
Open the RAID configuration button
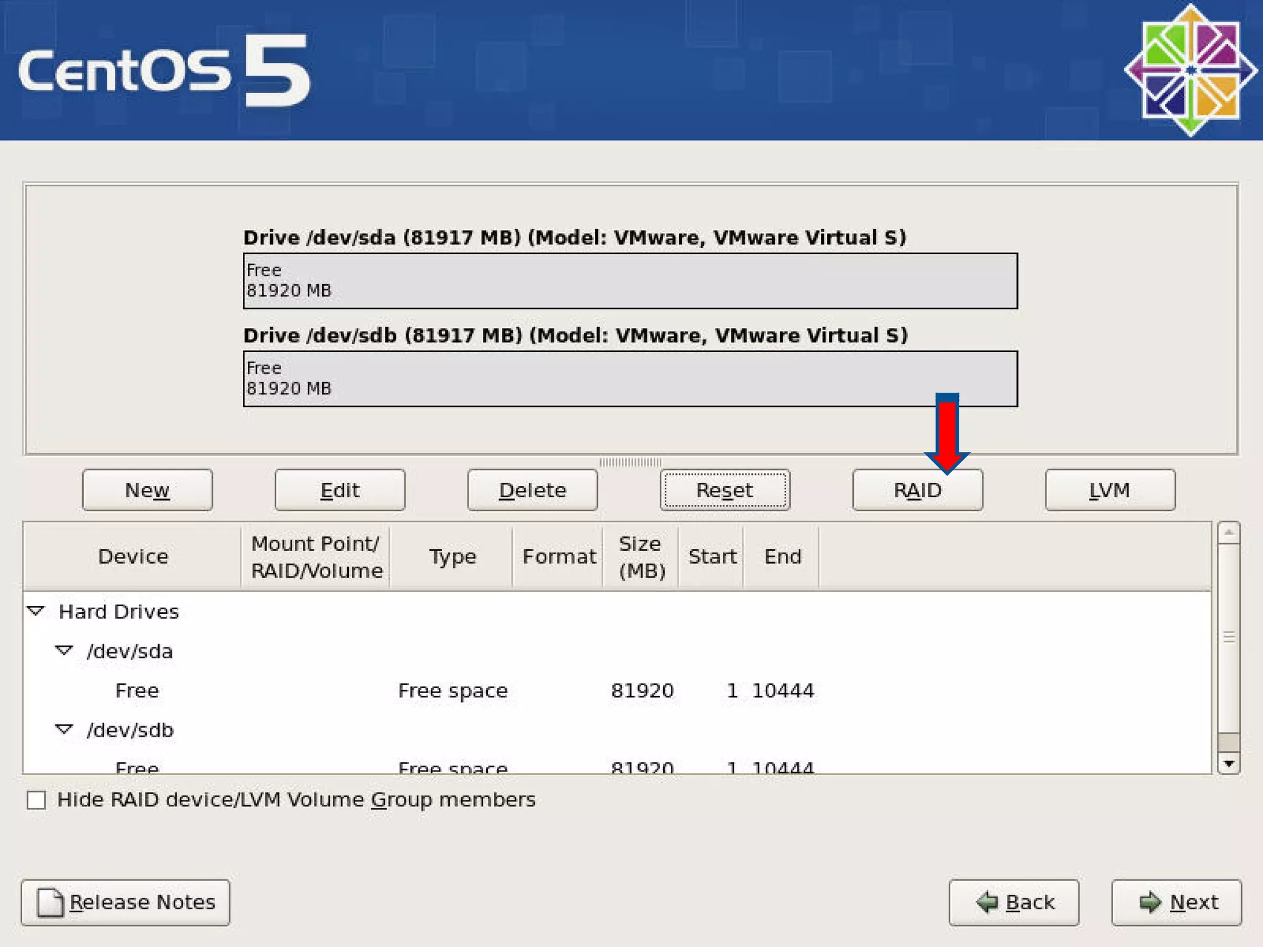(x=917, y=490)
